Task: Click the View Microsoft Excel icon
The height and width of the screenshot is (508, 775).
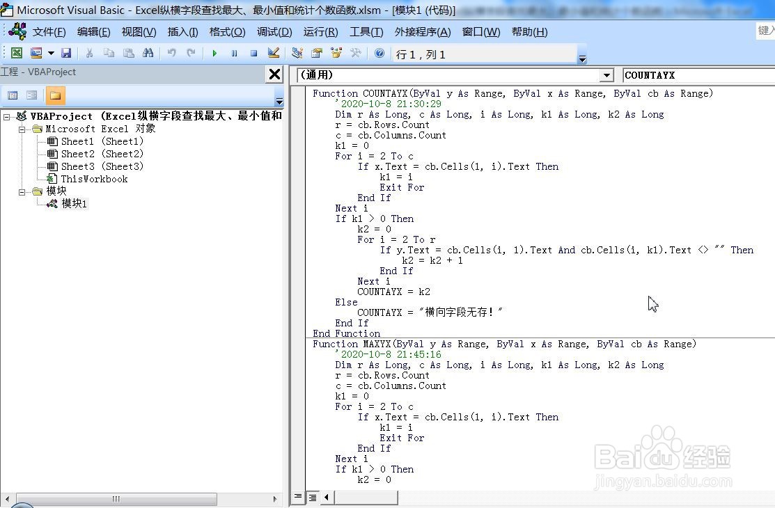Action: [x=17, y=53]
